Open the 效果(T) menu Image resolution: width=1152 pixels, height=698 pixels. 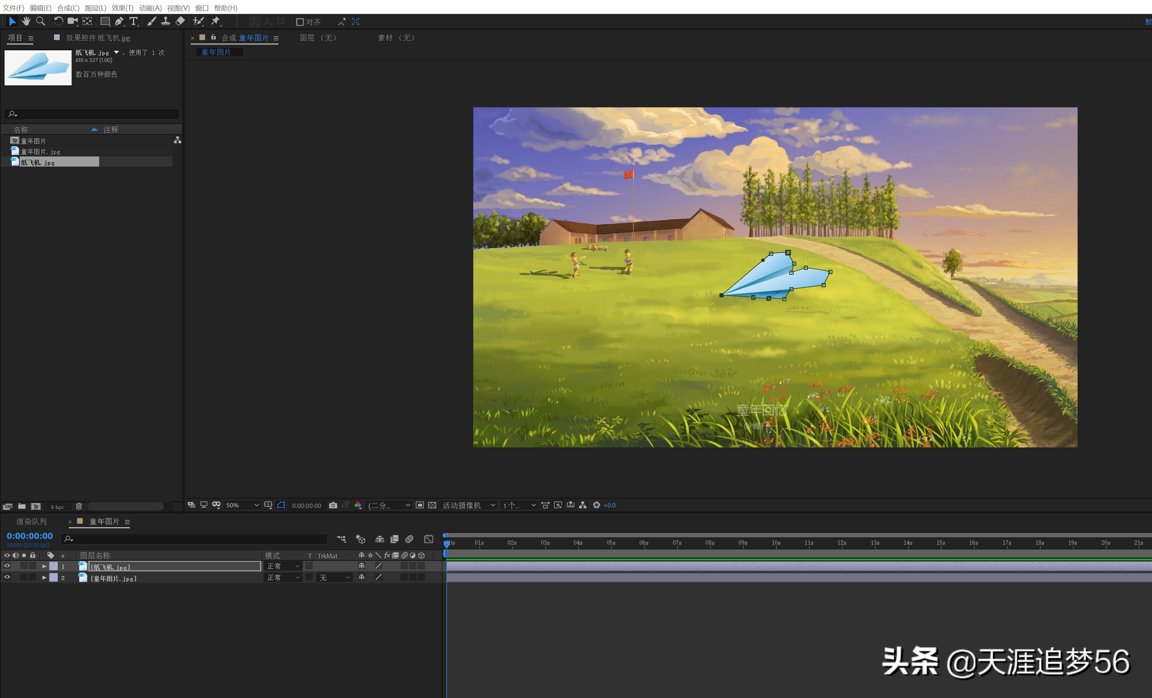[122, 8]
